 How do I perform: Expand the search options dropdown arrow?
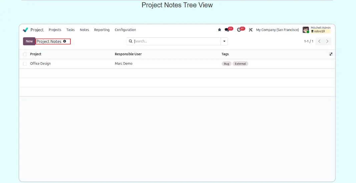tap(224, 41)
